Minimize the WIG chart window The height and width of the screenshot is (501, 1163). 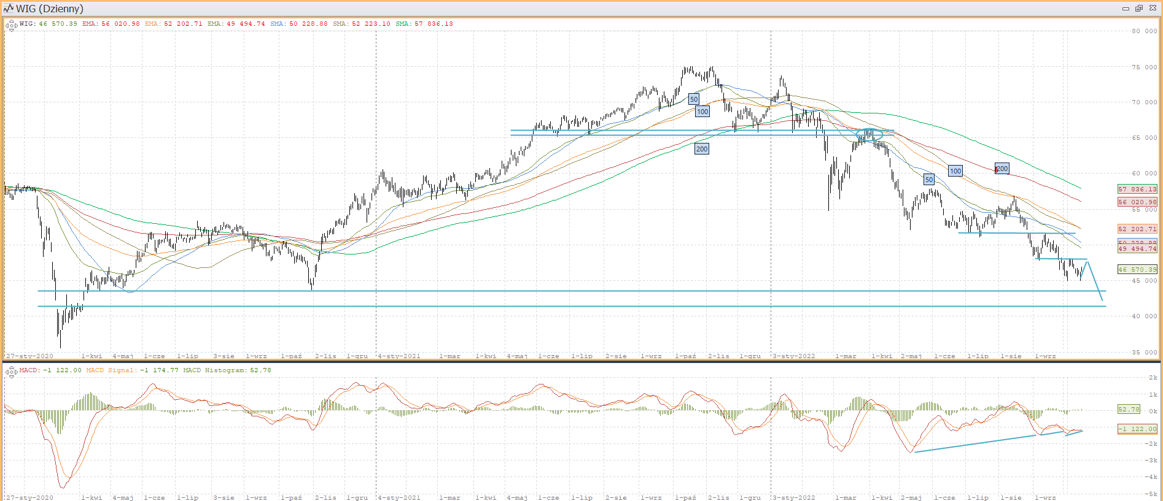coord(1126,9)
